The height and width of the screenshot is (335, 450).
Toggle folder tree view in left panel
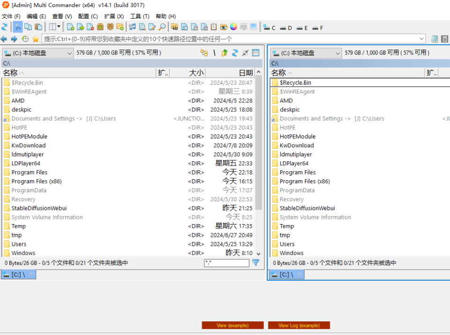pyautogui.click(x=204, y=53)
